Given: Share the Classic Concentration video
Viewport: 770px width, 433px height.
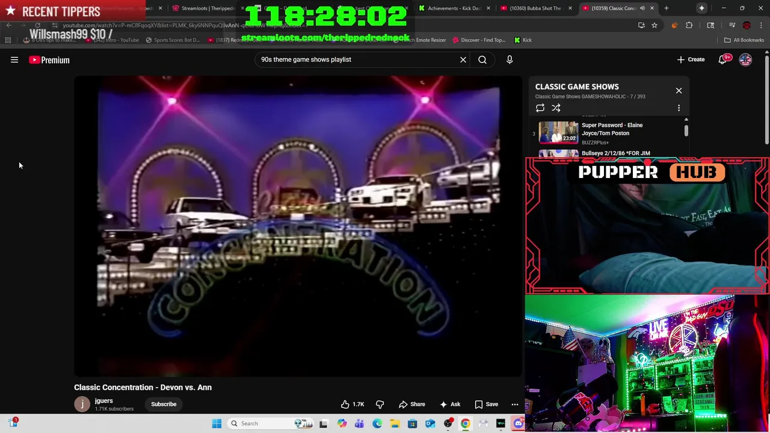Looking at the screenshot, I should pyautogui.click(x=412, y=404).
